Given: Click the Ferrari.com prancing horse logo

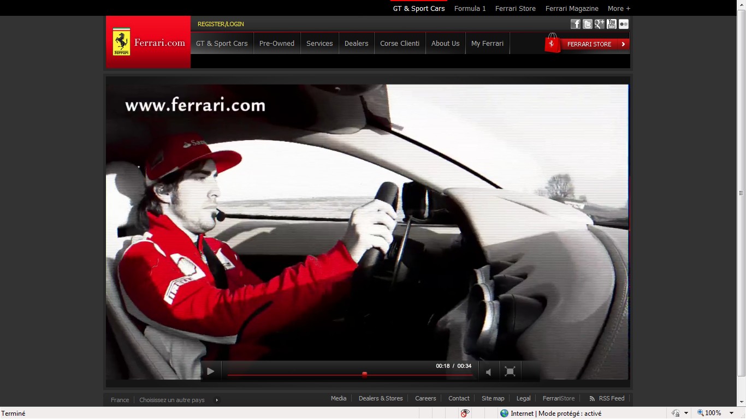Looking at the screenshot, I should click(x=121, y=43).
